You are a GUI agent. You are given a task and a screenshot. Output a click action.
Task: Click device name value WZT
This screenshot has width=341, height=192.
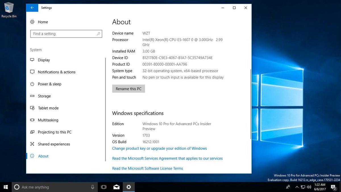pyautogui.click(x=146, y=33)
